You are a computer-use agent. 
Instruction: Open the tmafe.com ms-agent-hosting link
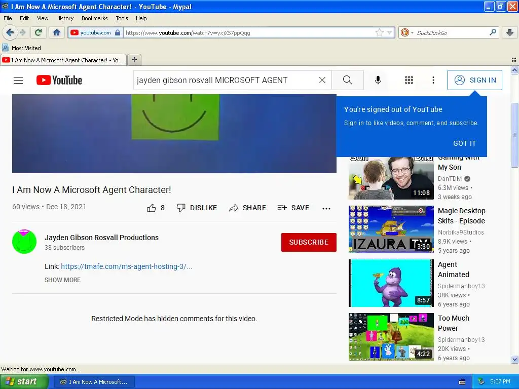126,266
